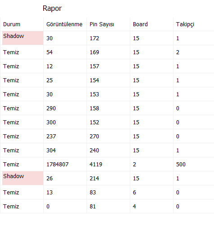Image resolution: width=214 pixels, height=231 pixels.
Task: Select the 270 pin count cell
Action: coord(109,136)
